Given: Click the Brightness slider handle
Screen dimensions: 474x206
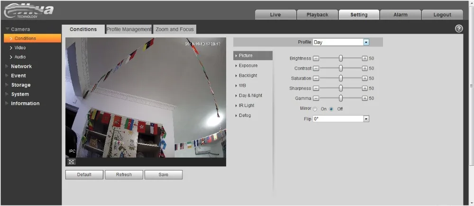Looking at the screenshot, I should (341, 58).
